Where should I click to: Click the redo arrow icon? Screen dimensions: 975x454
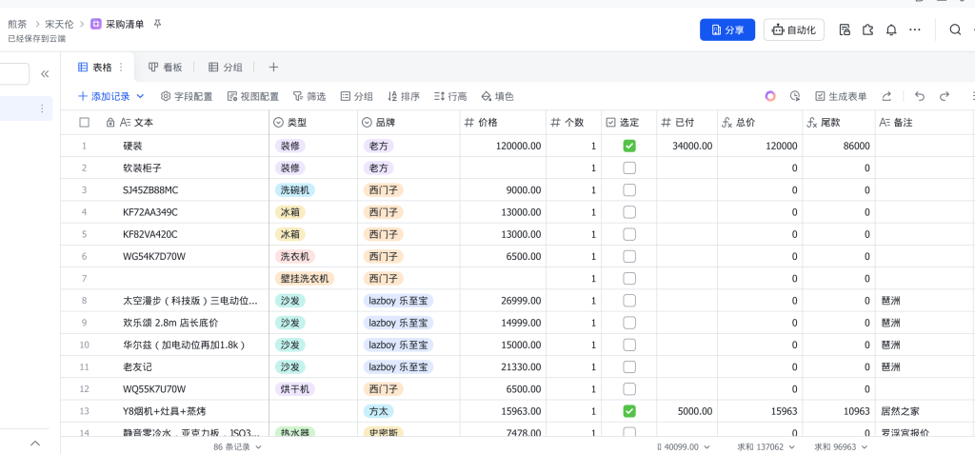[x=945, y=96]
